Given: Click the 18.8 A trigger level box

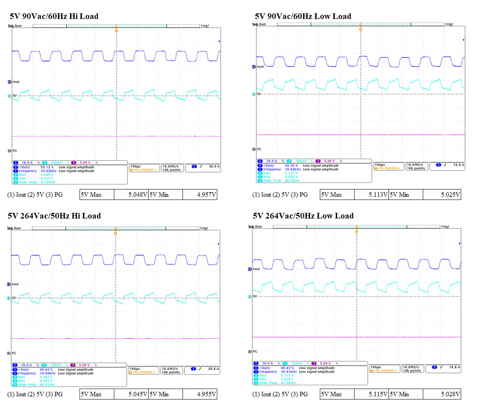Looking at the screenshot, I should click(443, 369).
